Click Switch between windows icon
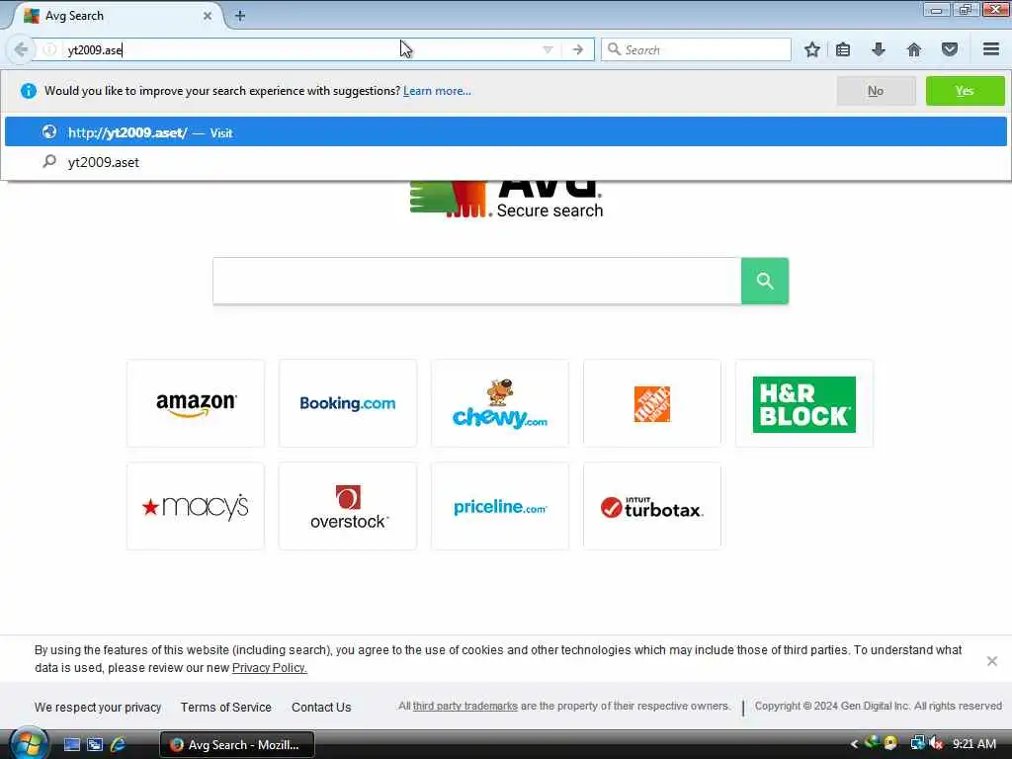Viewport: 1012px width, 759px height. 95,745
